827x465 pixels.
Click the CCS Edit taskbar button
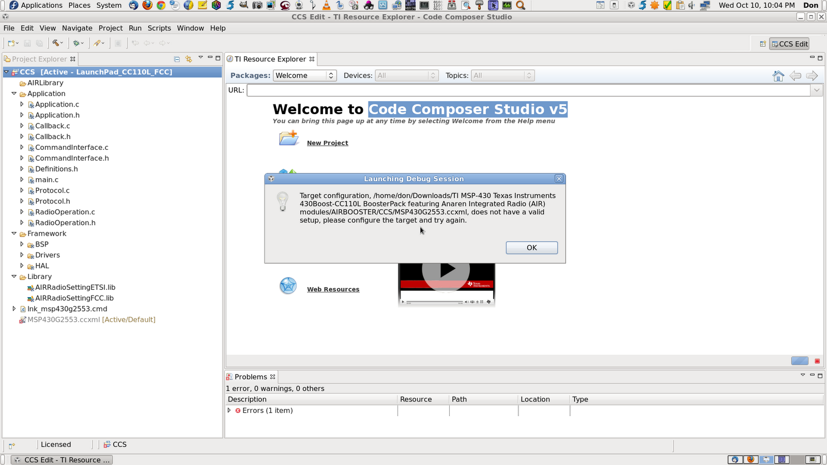[62, 460]
